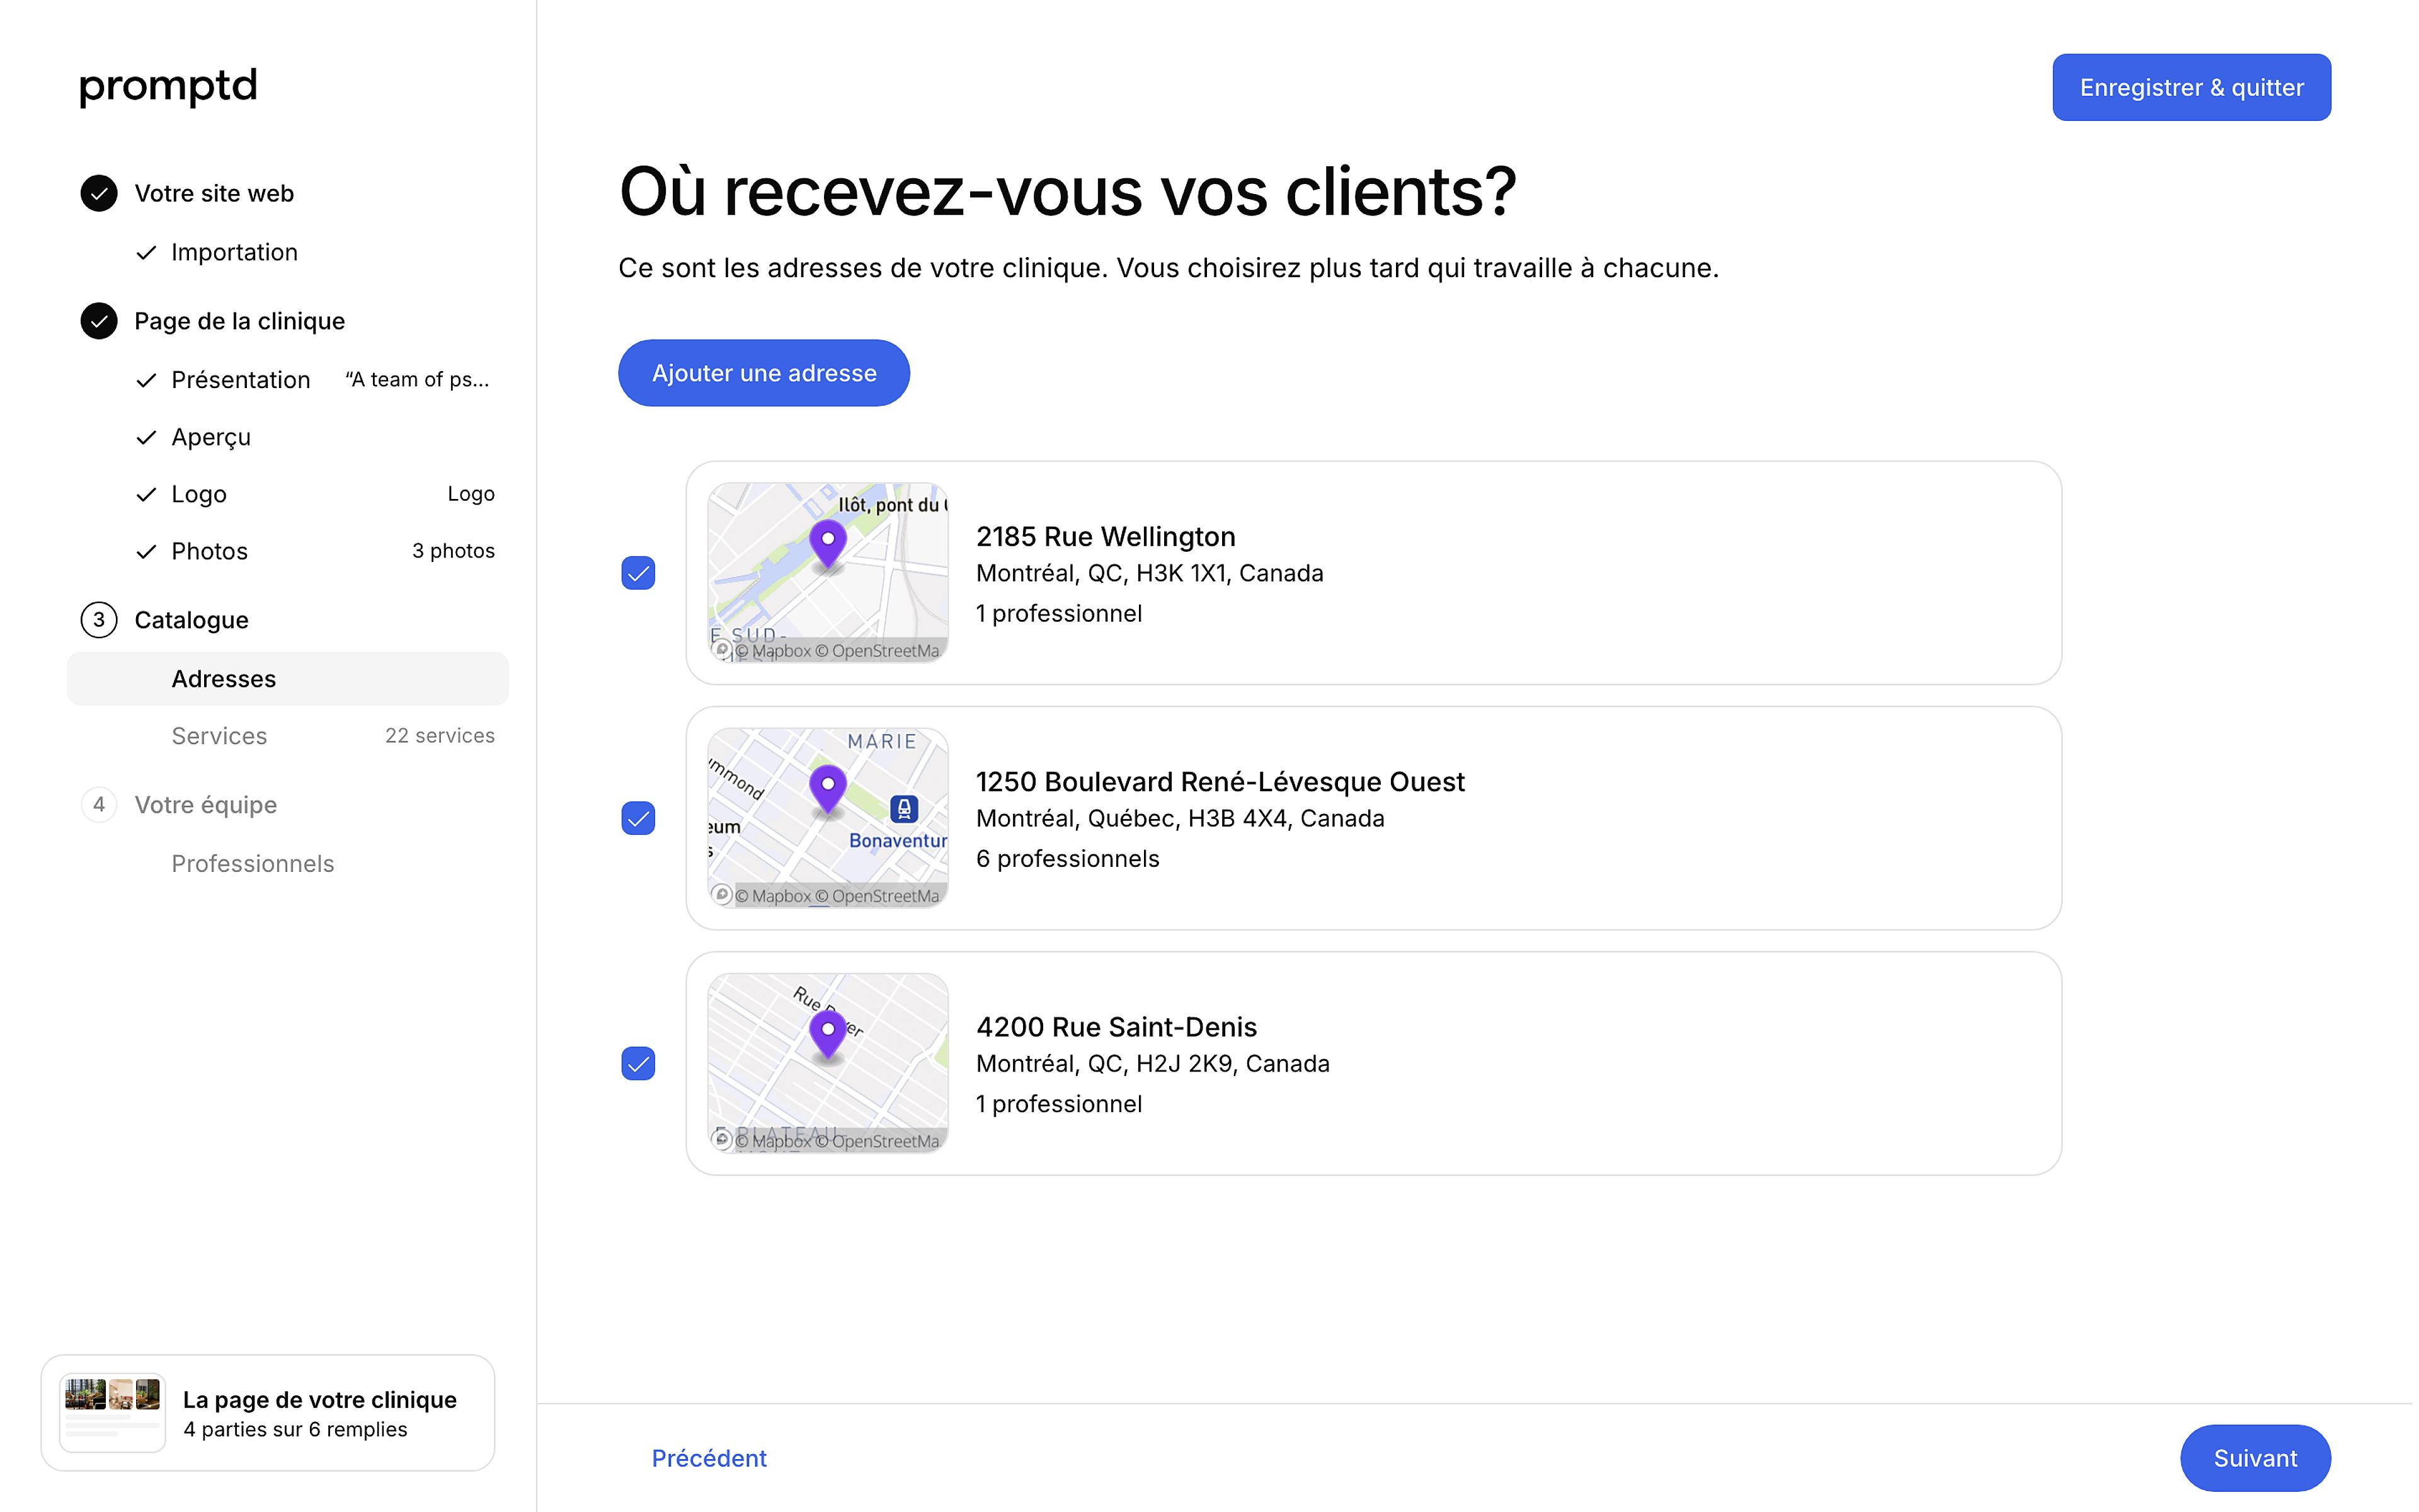Click the purple map pin for 1250 Boulevard René-Lévesque
This screenshot has width=2419, height=1512.
pos(828,791)
